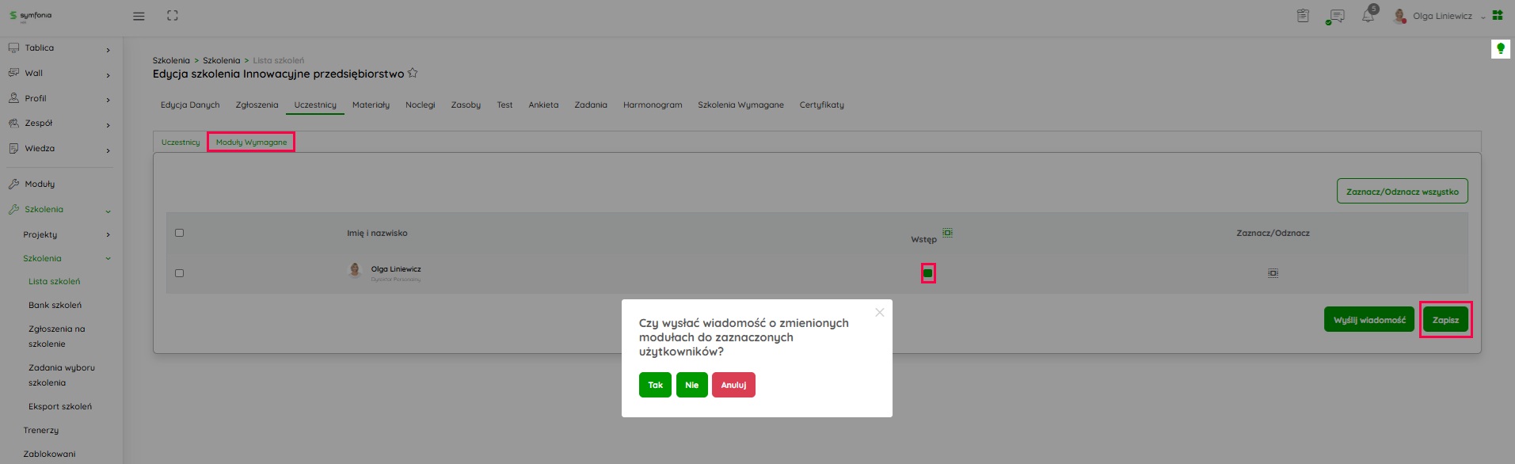The height and width of the screenshot is (464, 1515).
Task: Toggle the Wstęp module checkbox for Olga
Action: click(928, 273)
